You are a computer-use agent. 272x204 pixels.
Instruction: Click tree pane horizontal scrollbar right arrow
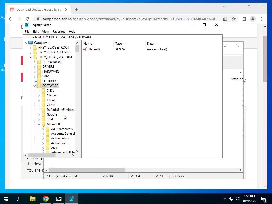[x=73, y=155]
